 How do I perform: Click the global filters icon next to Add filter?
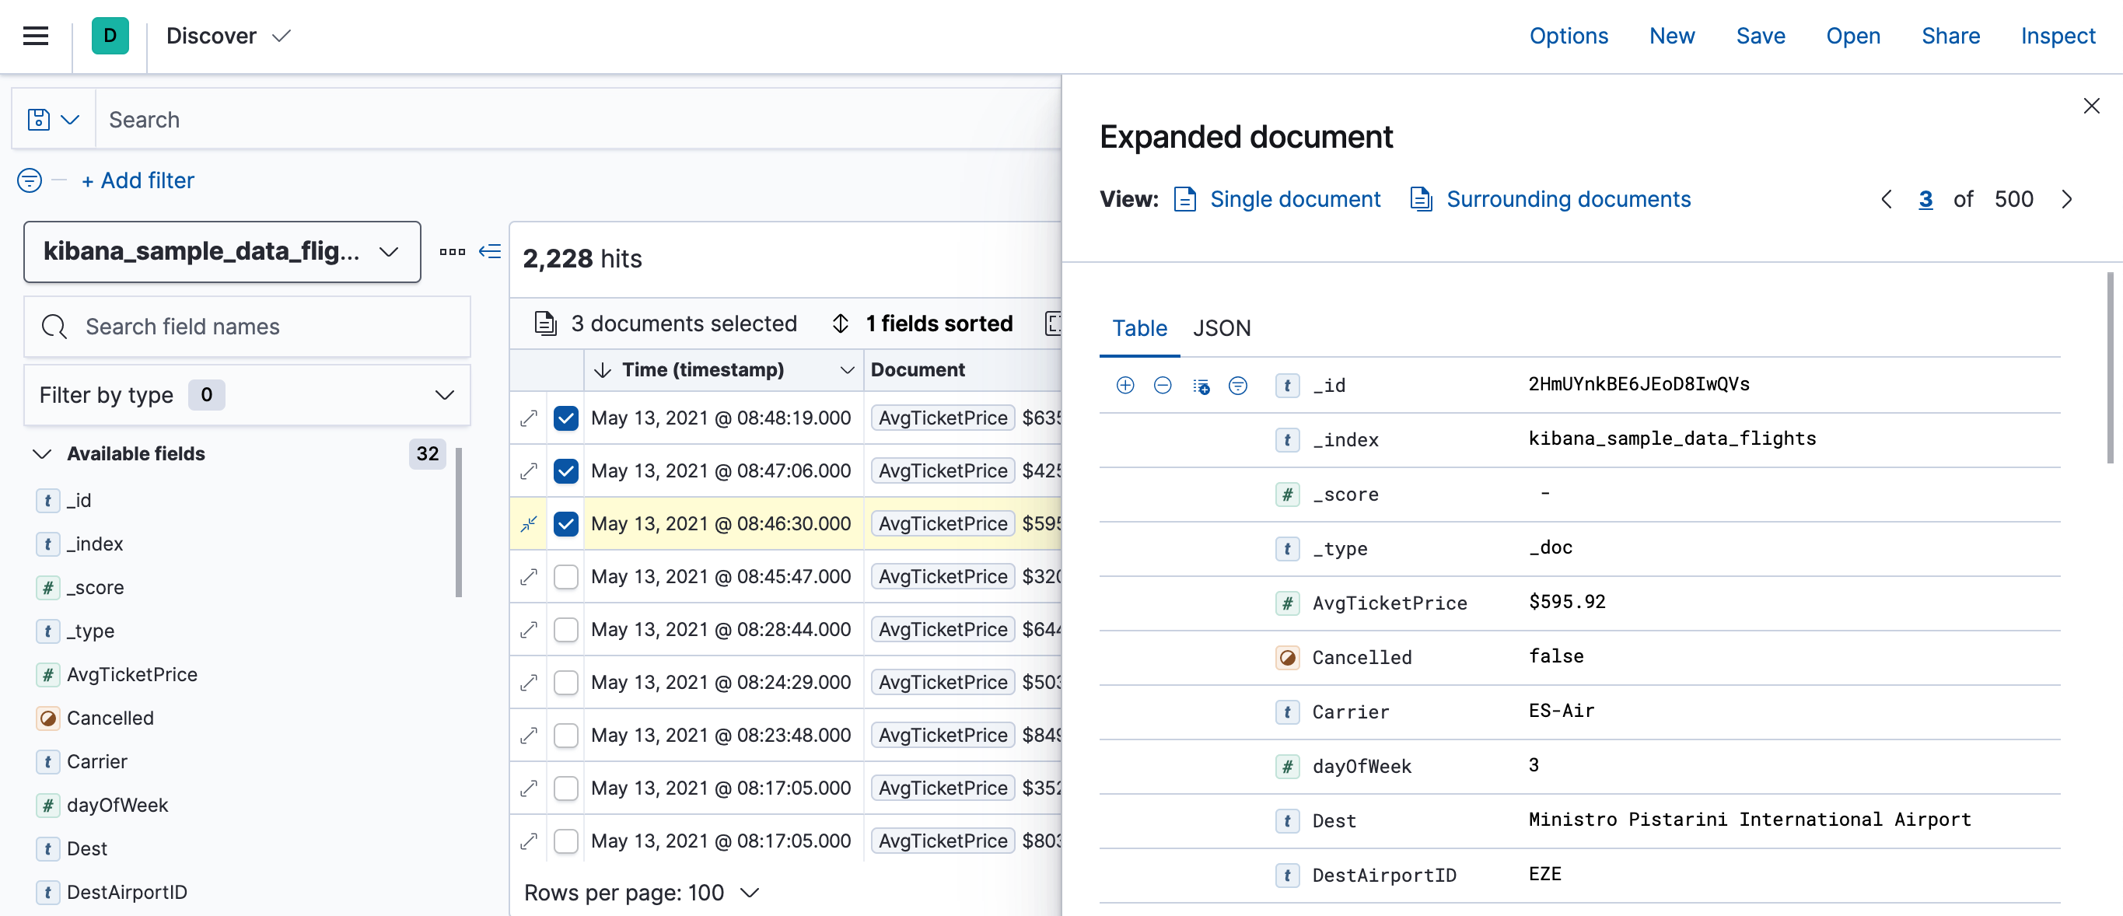click(x=28, y=180)
